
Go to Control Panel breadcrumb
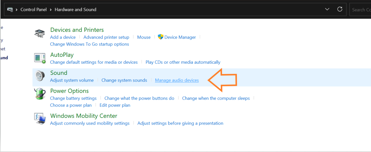[x=34, y=9]
